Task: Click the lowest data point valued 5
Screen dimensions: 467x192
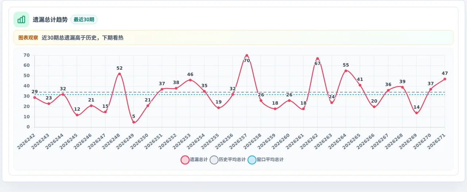Action: [134, 122]
